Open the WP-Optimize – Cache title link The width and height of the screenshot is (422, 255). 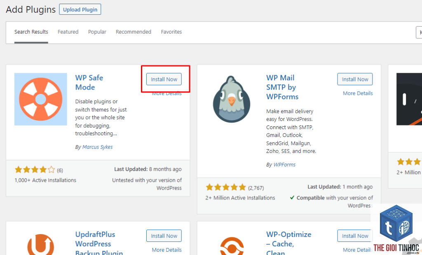click(x=288, y=243)
